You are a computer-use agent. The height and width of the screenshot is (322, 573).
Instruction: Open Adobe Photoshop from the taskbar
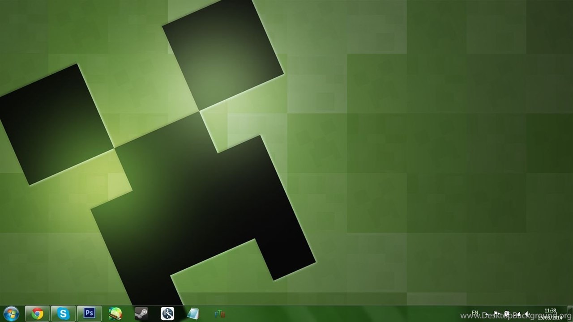tap(89, 314)
